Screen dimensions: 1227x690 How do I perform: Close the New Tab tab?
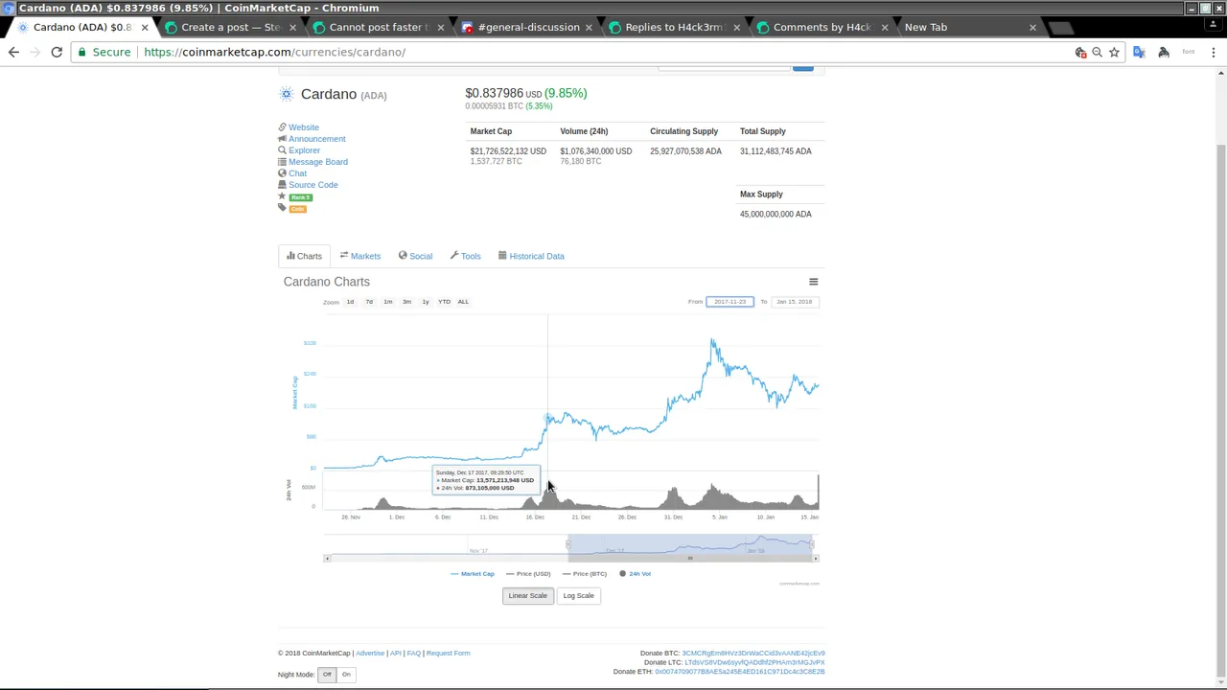pos(1032,27)
